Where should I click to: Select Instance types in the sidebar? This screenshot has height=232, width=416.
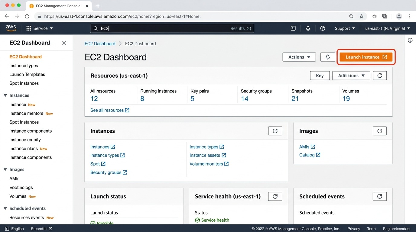(x=24, y=66)
